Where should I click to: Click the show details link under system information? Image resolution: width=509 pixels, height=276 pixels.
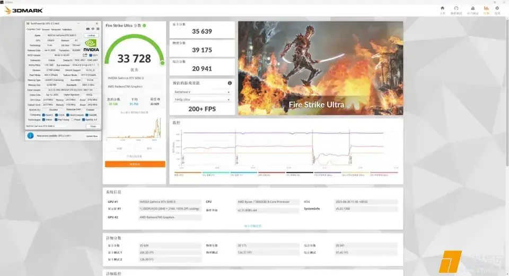(x=253, y=226)
